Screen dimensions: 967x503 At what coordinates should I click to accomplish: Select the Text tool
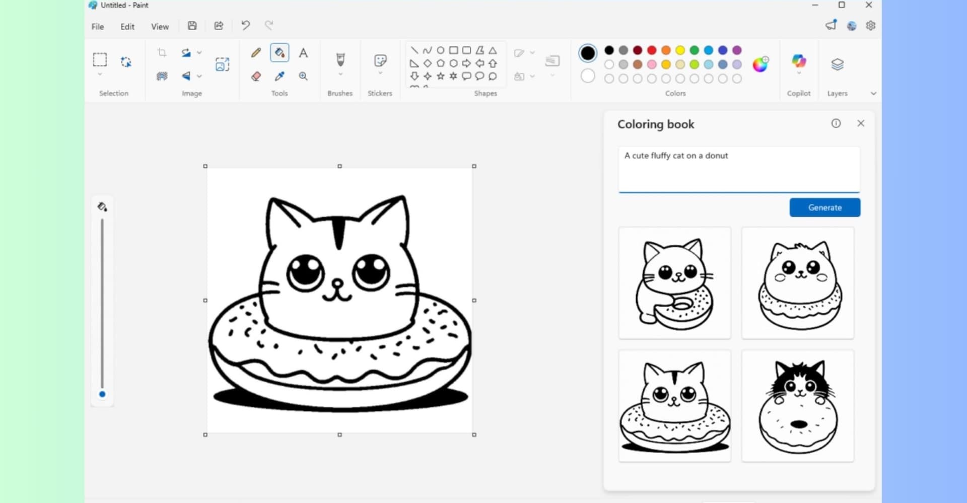pos(303,52)
